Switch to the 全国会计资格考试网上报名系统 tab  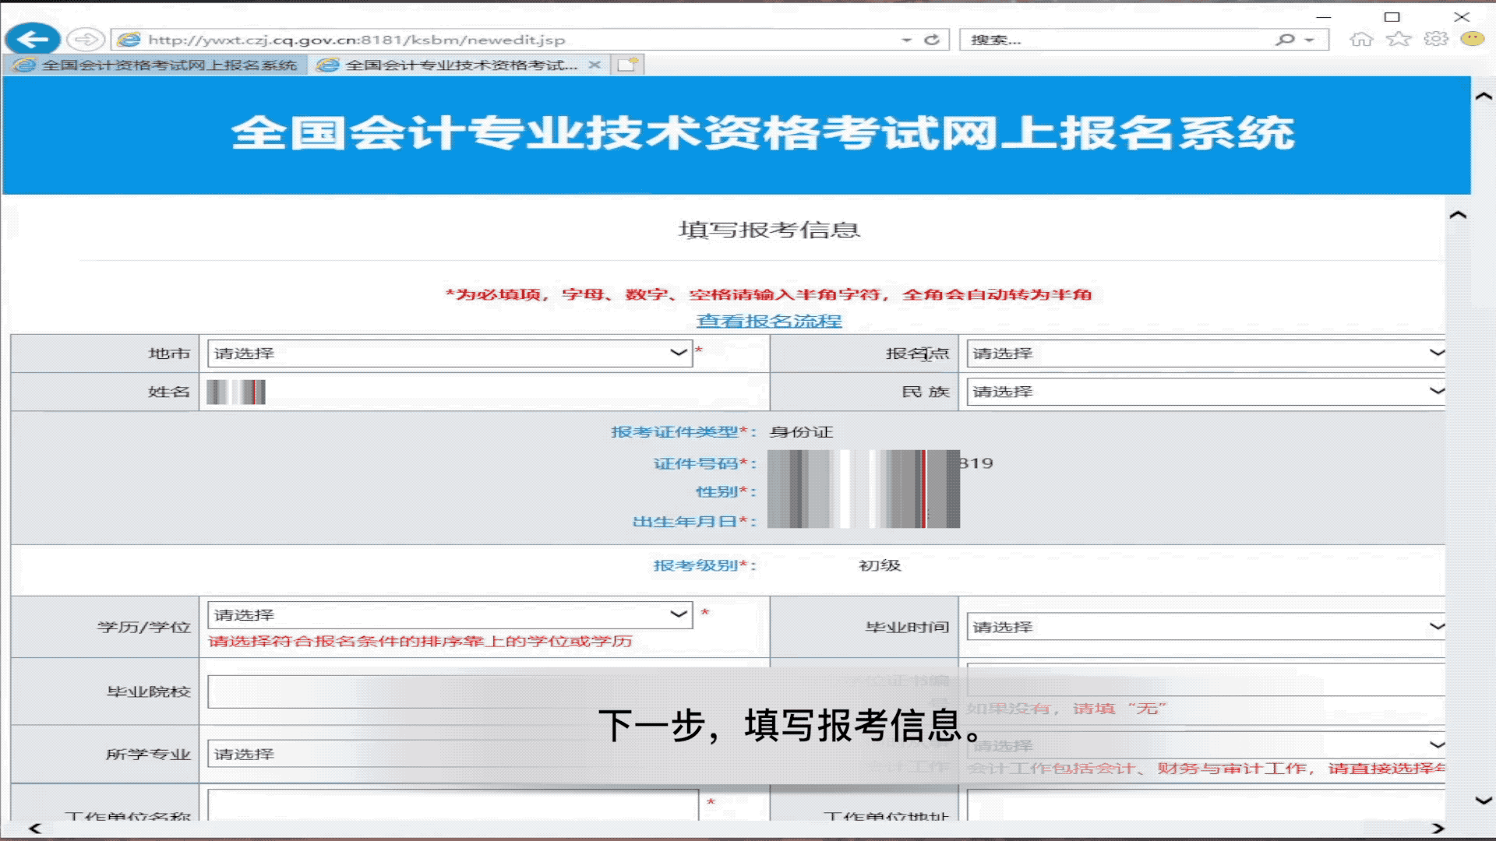[x=156, y=65]
